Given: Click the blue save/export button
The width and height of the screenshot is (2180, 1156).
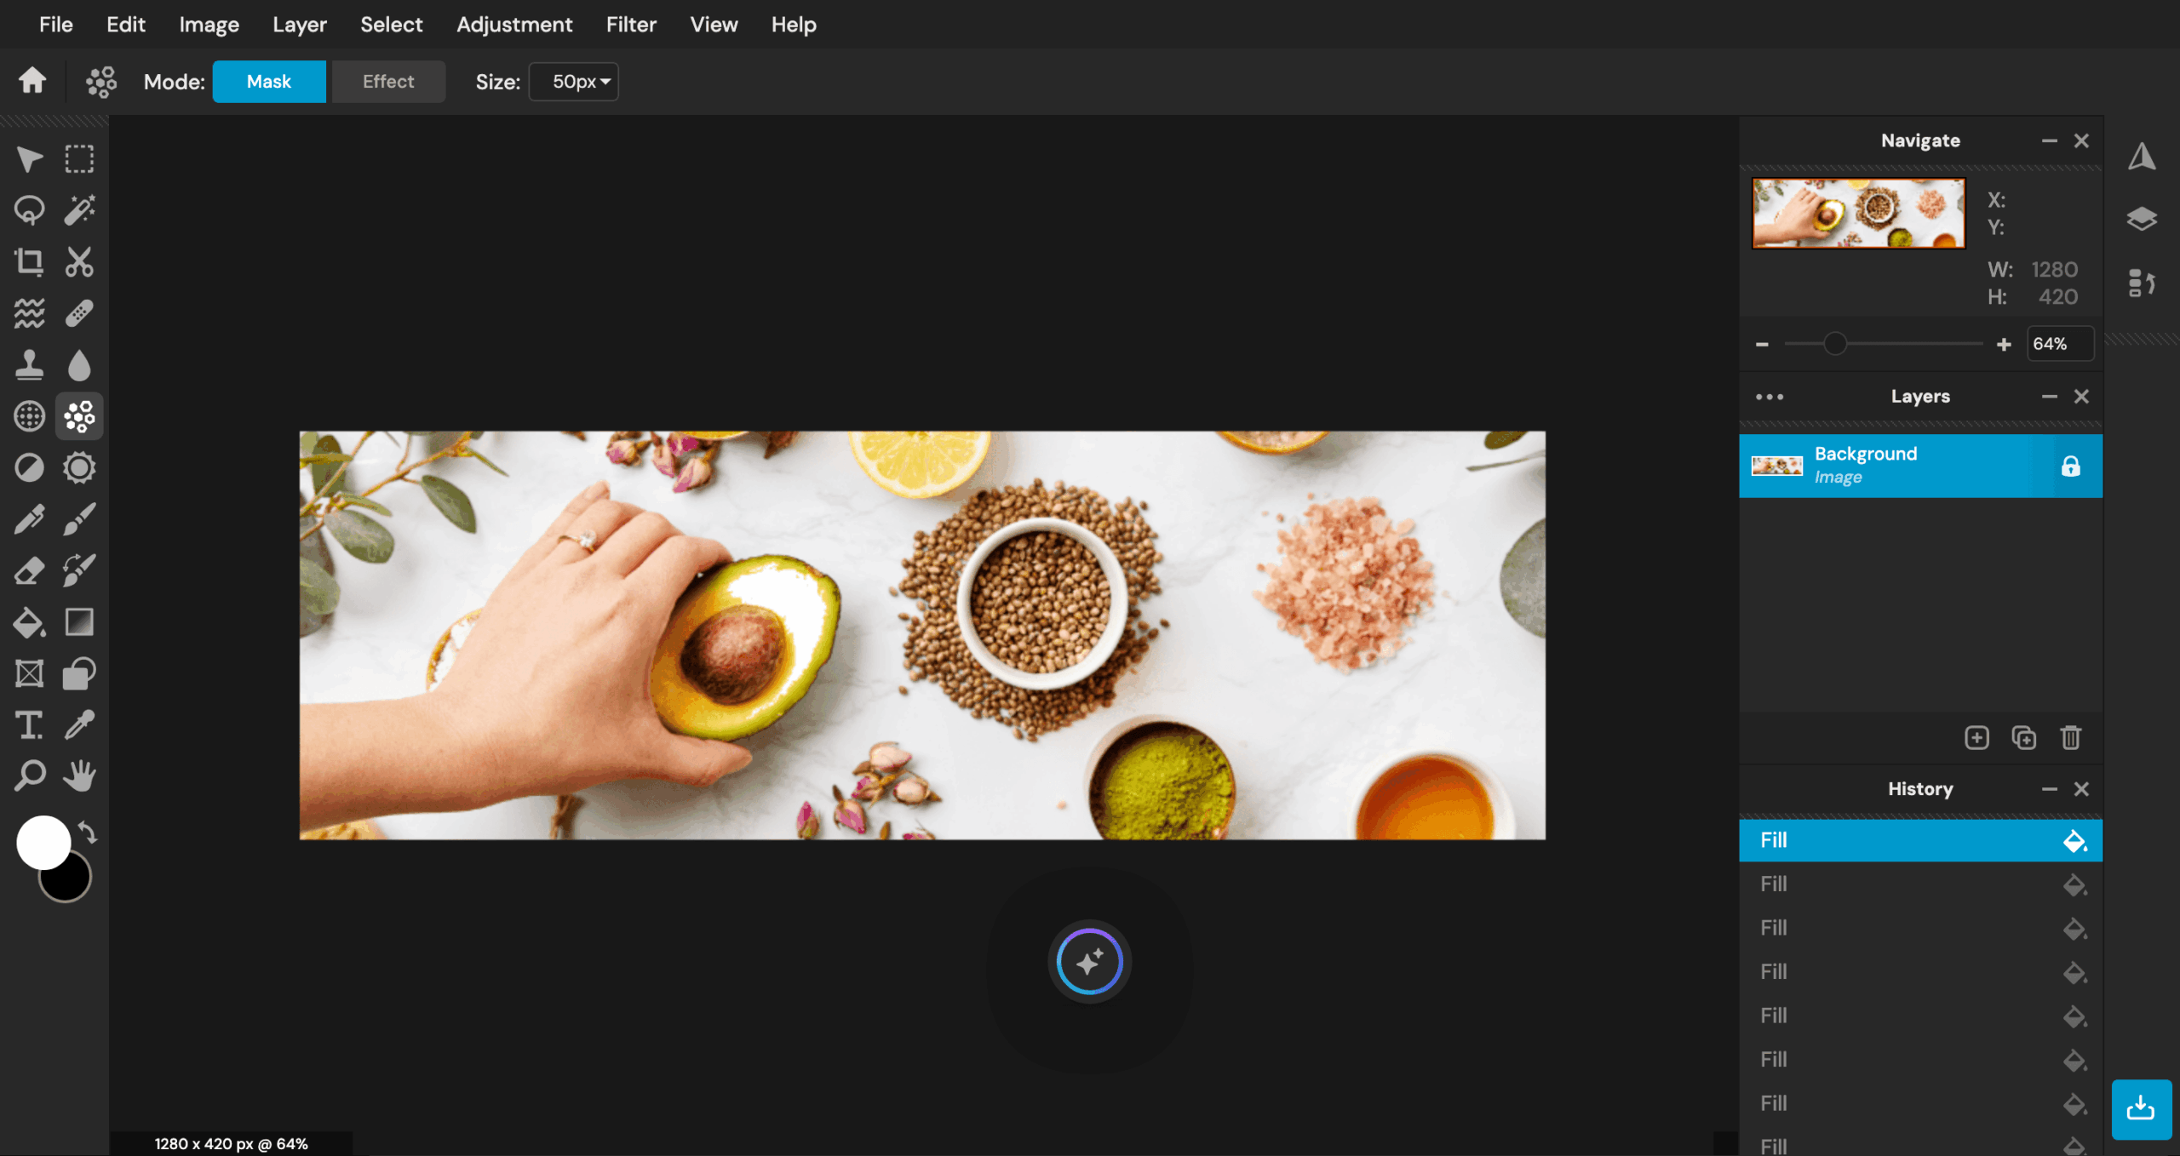Looking at the screenshot, I should pos(2141,1109).
